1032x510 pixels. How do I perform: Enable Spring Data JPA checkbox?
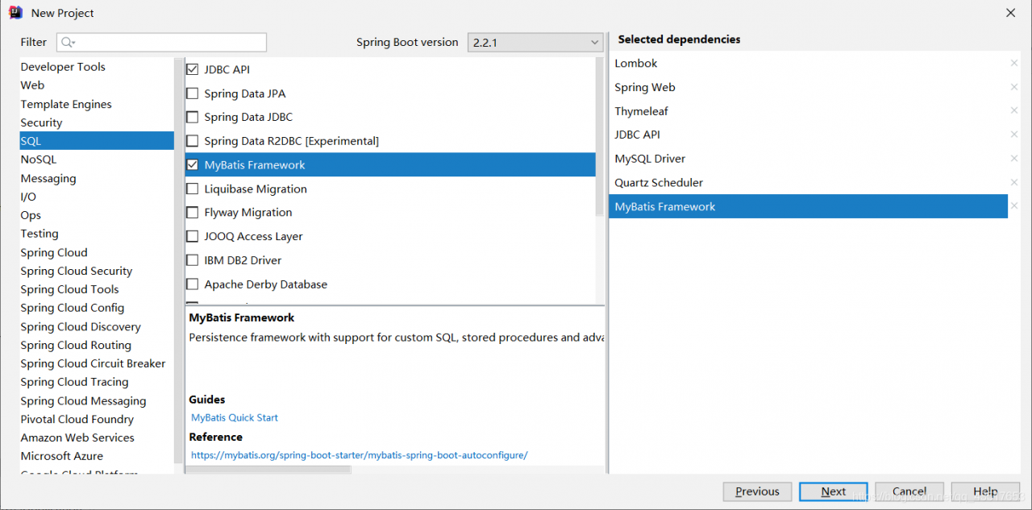click(x=192, y=93)
